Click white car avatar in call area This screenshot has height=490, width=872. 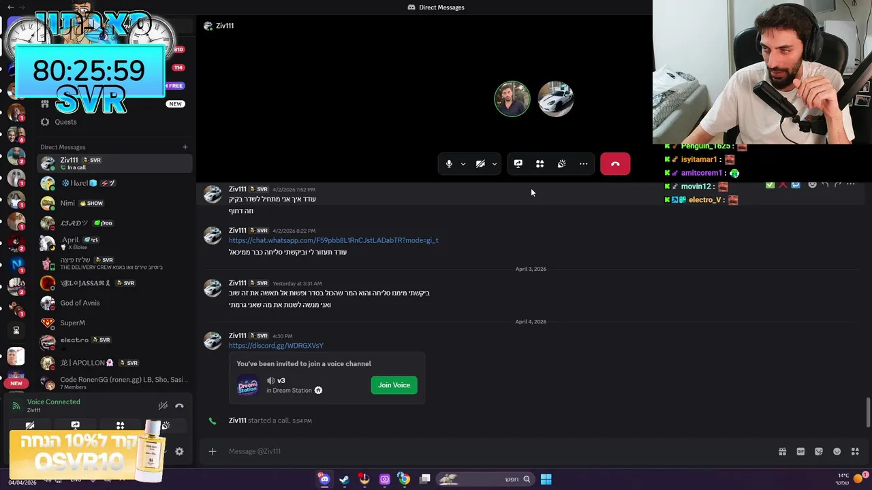pyautogui.click(x=556, y=99)
